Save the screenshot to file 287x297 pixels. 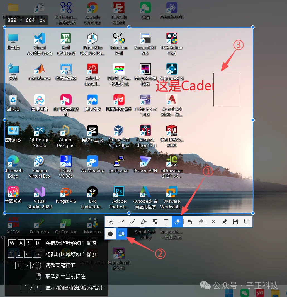pos(235,221)
